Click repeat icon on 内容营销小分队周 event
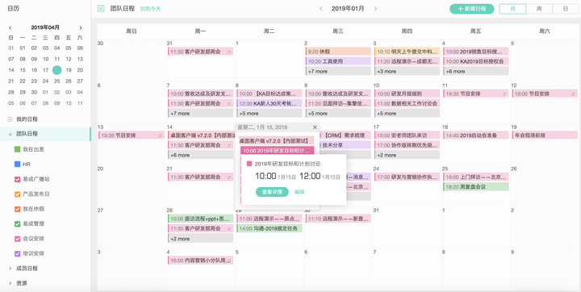The height and width of the screenshot is (292, 581). (229, 261)
